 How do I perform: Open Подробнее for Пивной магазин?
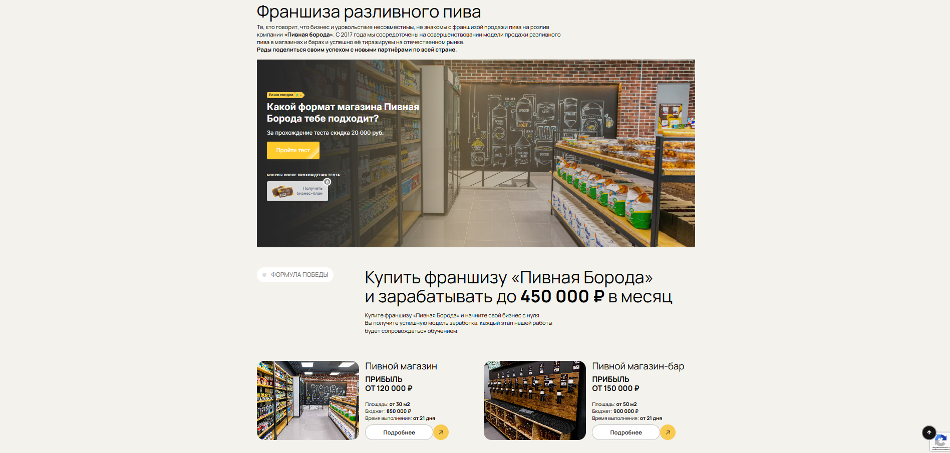pyautogui.click(x=399, y=432)
